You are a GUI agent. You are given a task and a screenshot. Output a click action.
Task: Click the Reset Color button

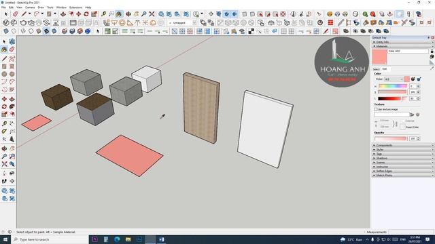403,127
